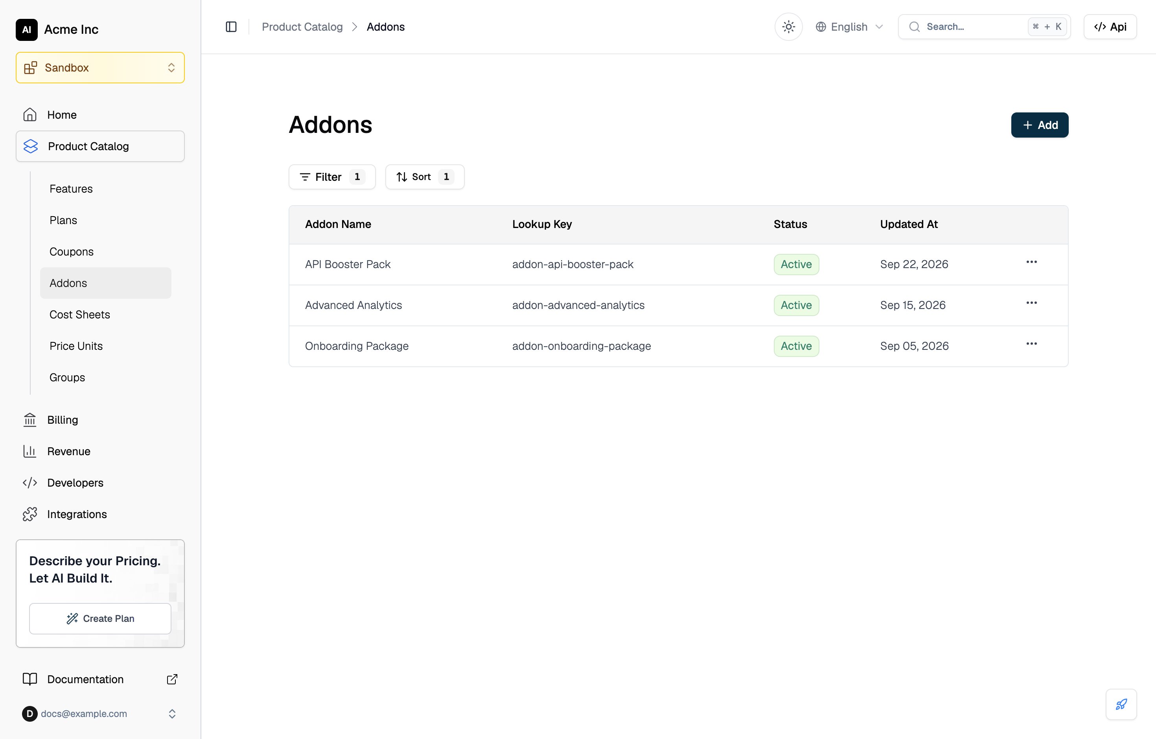Click addon-onboarding-package lookup key
The width and height of the screenshot is (1156, 739).
coord(582,346)
